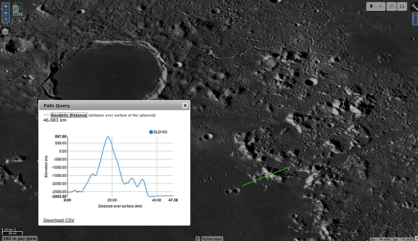Image resolution: width=418 pixels, height=241 pixels.
Task: Click the 250 m per pixel readout
Action: coord(20,239)
